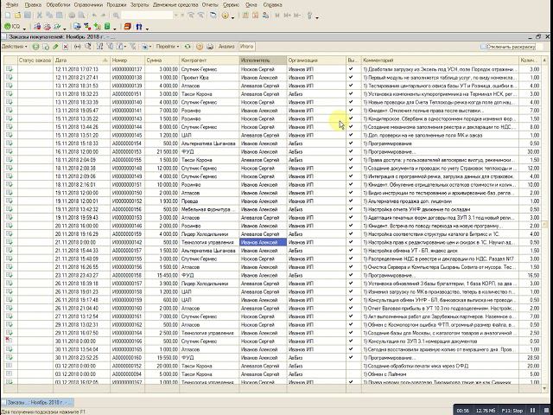The height and width of the screenshot is (415, 553).
Task: Toggle checkmark in row А0000000160
Action: (x=351, y=357)
